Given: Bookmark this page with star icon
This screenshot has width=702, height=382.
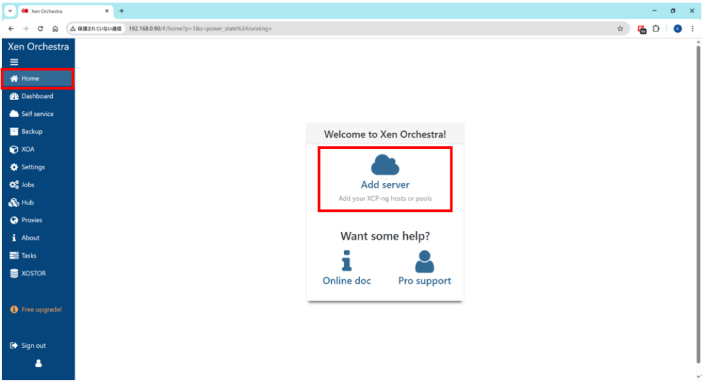Looking at the screenshot, I should point(620,29).
